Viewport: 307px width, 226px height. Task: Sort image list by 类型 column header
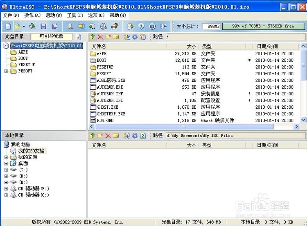(222, 46)
